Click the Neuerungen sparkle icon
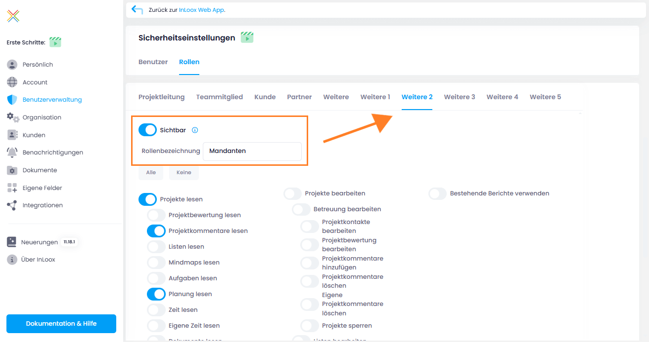Screen dimensions: 649x342 pos(12,242)
